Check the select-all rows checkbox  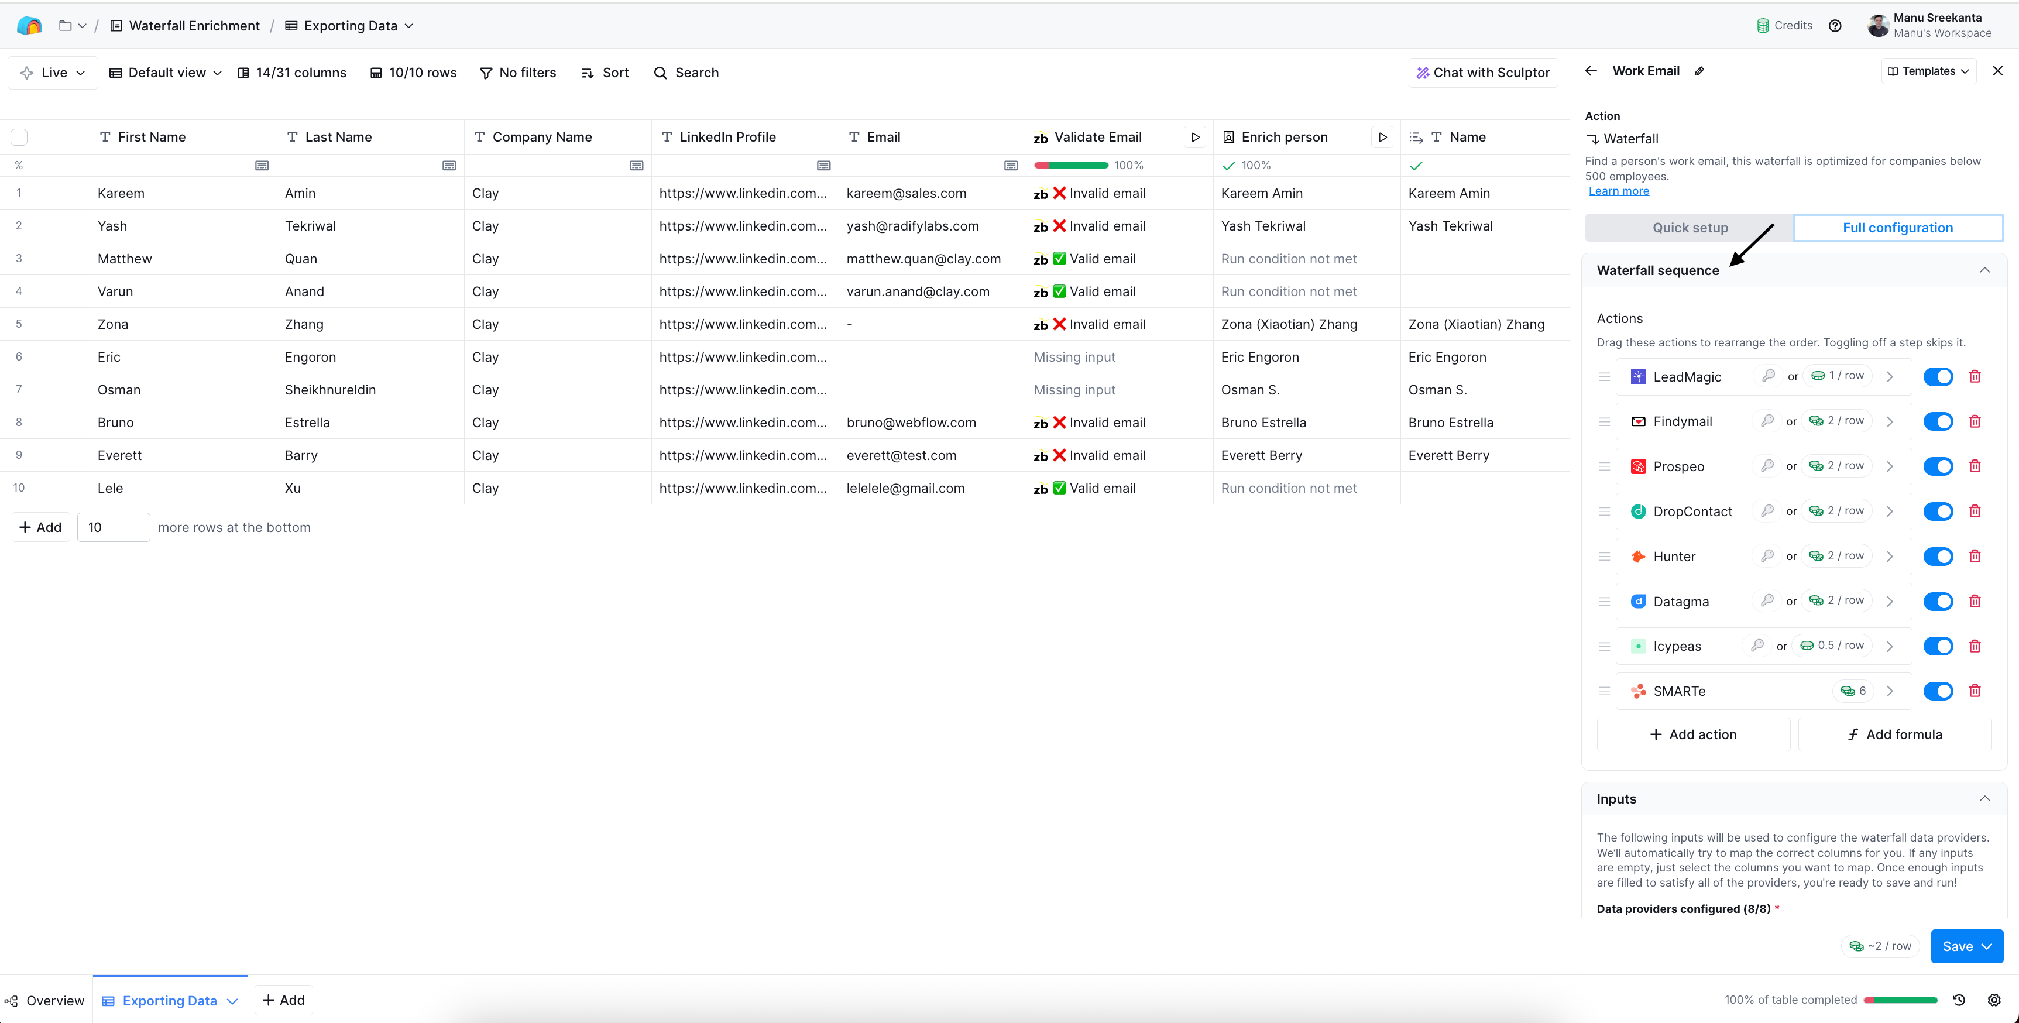[19, 137]
